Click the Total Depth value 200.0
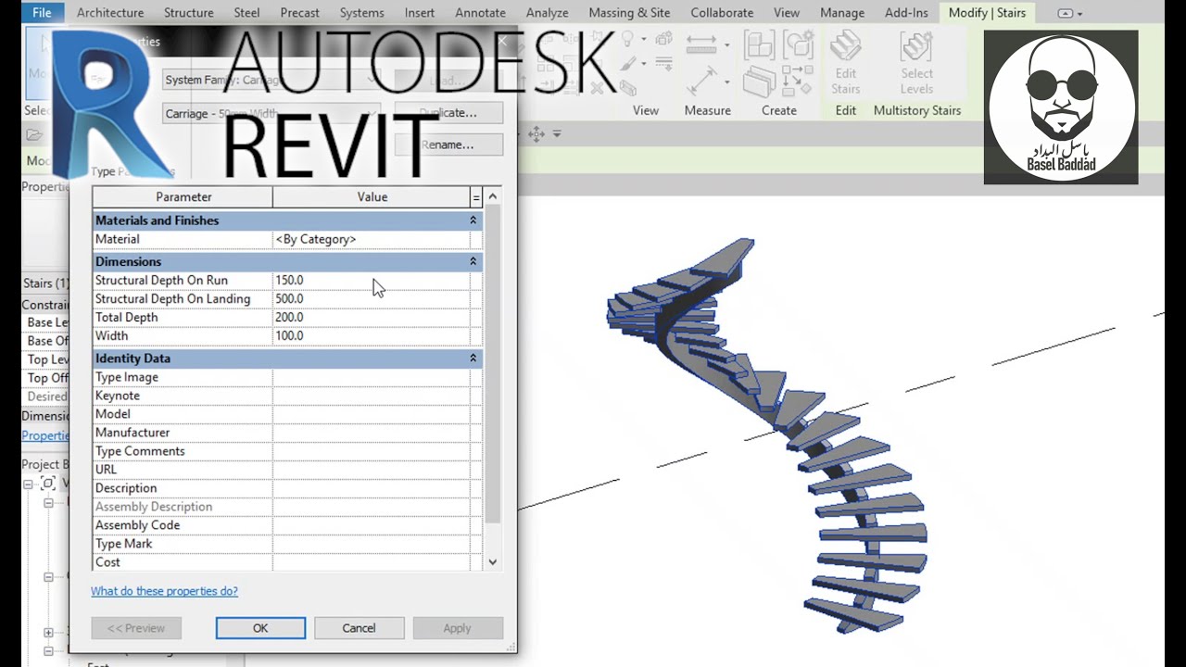Image resolution: width=1186 pixels, height=667 pixels. 371,317
